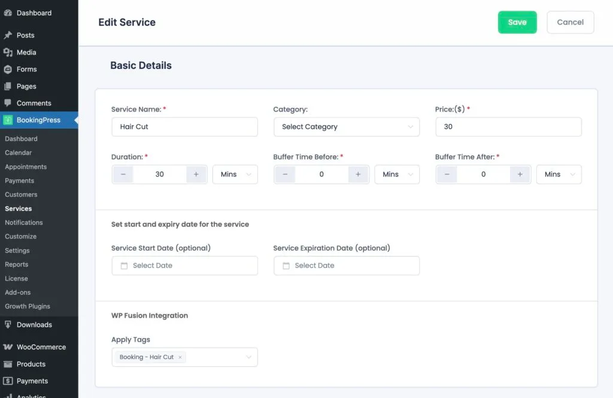The image size is (613, 398).
Task: Open Duration unit Mins dropdown
Action: point(235,174)
